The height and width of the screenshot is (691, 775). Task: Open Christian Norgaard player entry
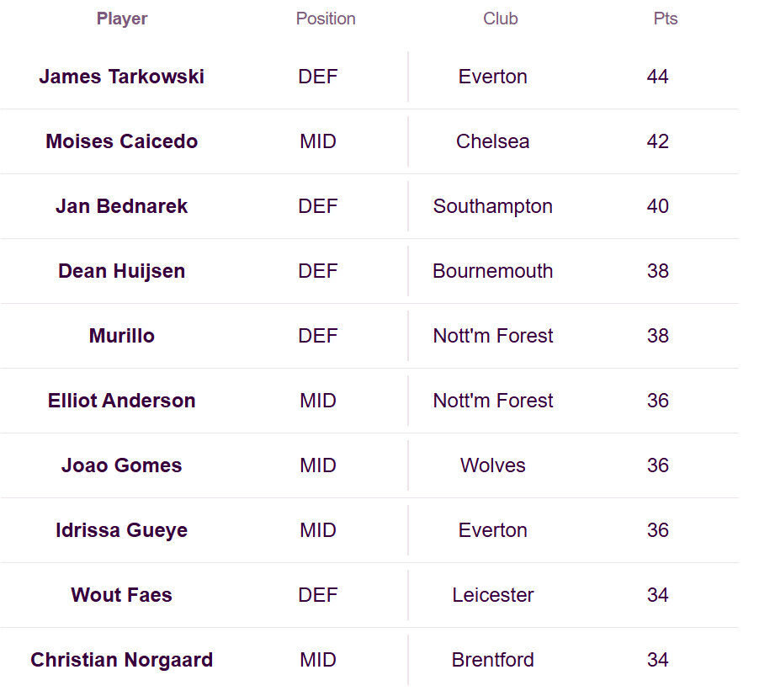pyautogui.click(x=121, y=660)
